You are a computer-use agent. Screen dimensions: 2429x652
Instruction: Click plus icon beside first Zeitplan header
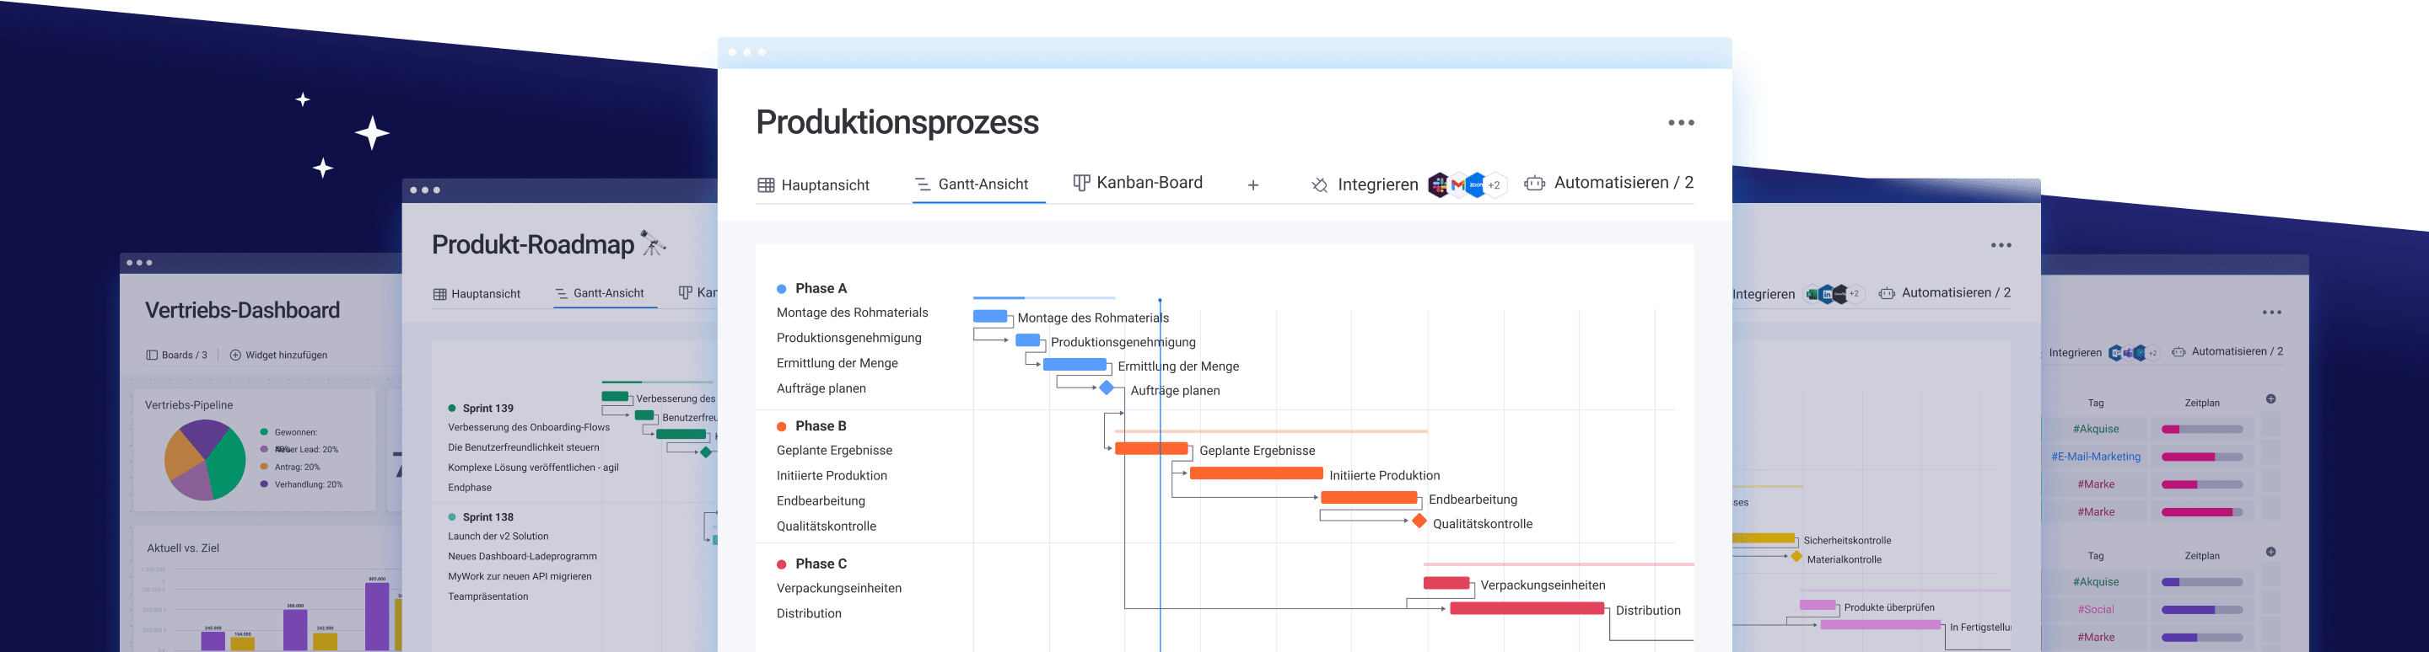point(2270,399)
